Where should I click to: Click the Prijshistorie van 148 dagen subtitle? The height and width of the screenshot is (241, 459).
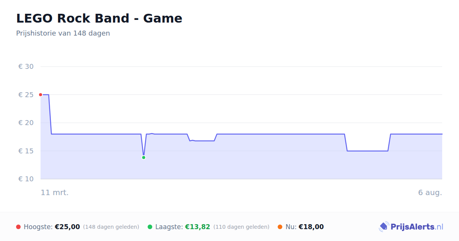pos(63,33)
